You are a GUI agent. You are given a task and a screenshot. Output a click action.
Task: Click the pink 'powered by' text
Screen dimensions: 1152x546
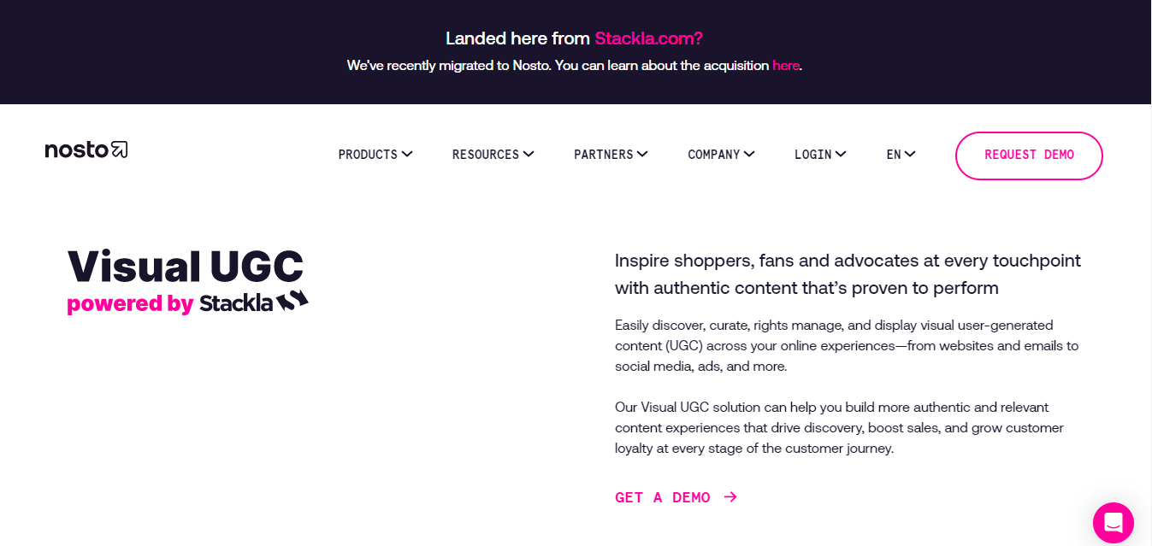[x=130, y=302]
